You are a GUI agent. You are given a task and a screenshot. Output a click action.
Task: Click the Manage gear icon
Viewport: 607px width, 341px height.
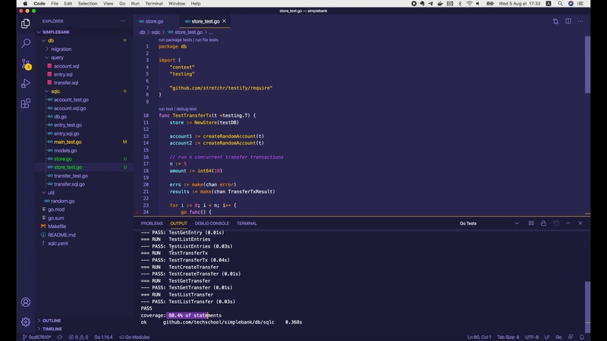coord(25,322)
